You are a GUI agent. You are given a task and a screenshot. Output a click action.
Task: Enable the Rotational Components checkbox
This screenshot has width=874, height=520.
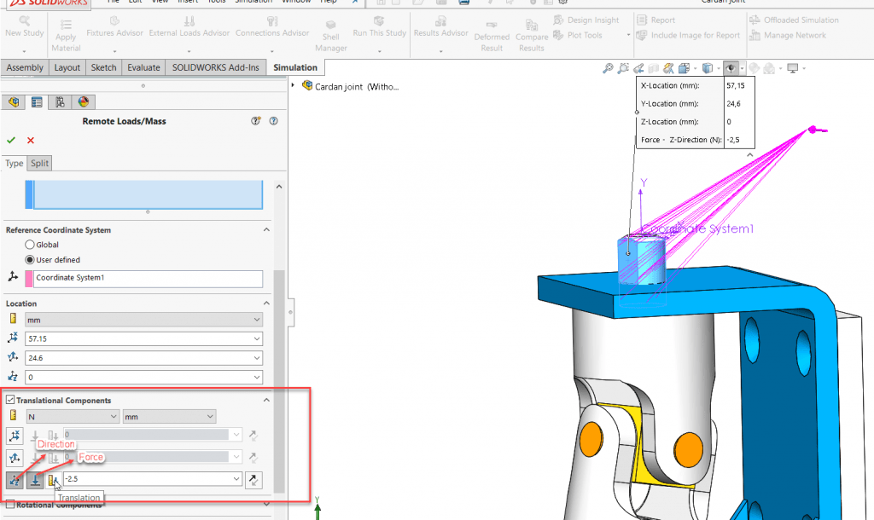[x=10, y=505]
